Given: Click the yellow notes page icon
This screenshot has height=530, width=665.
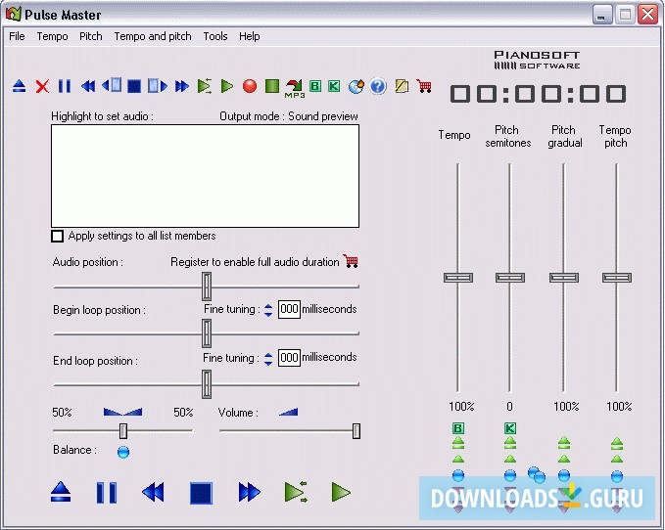Looking at the screenshot, I should [x=402, y=86].
